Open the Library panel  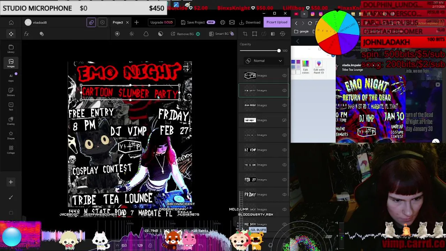[x=11, y=49]
